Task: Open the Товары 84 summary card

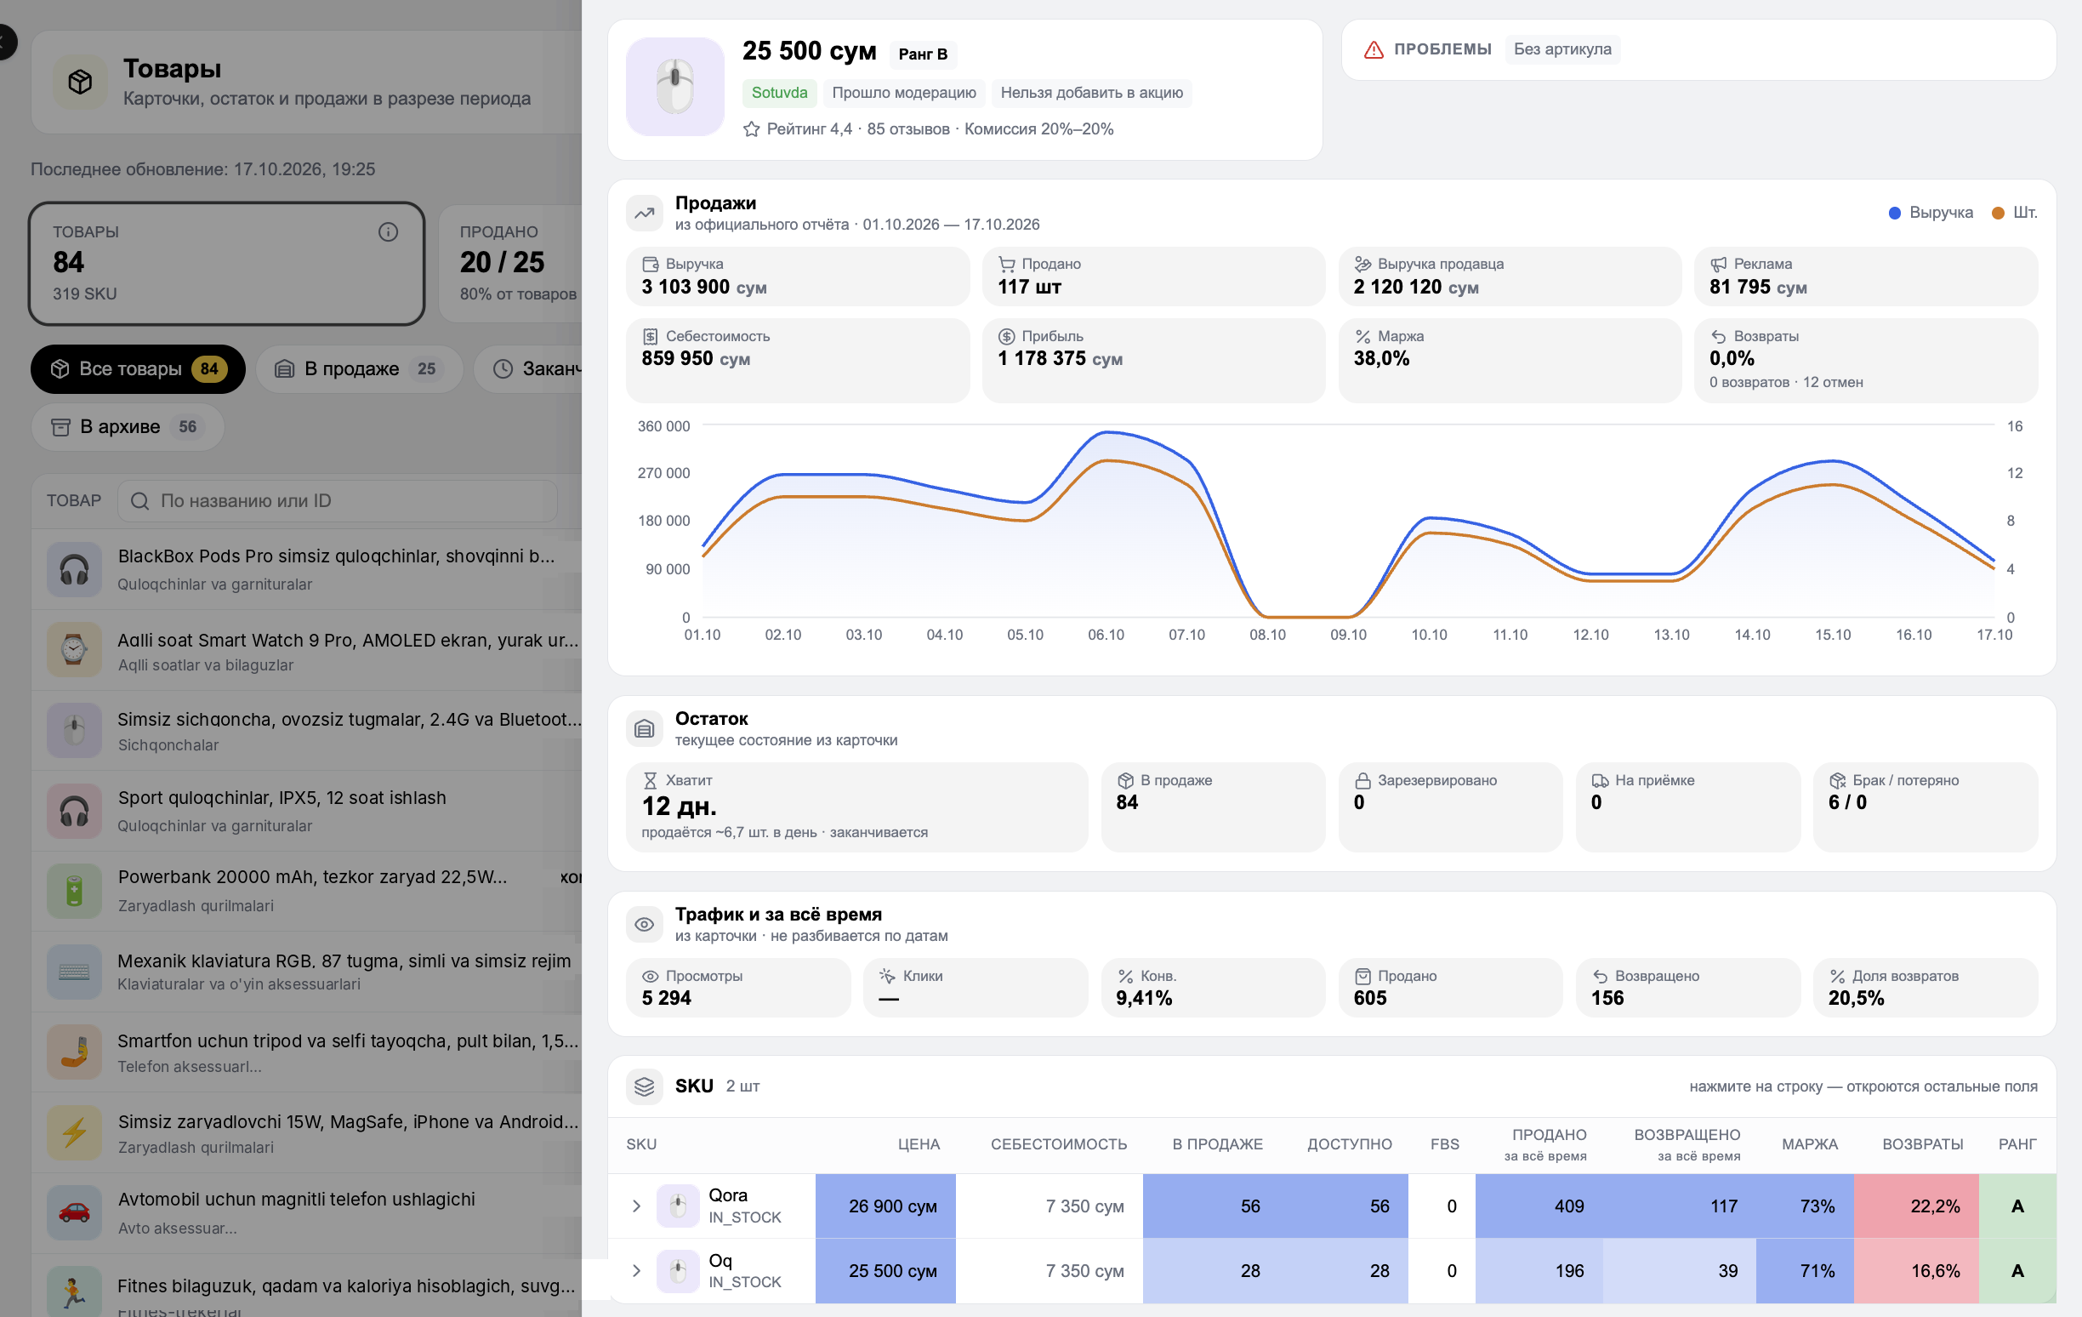Action: click(226, 263)
